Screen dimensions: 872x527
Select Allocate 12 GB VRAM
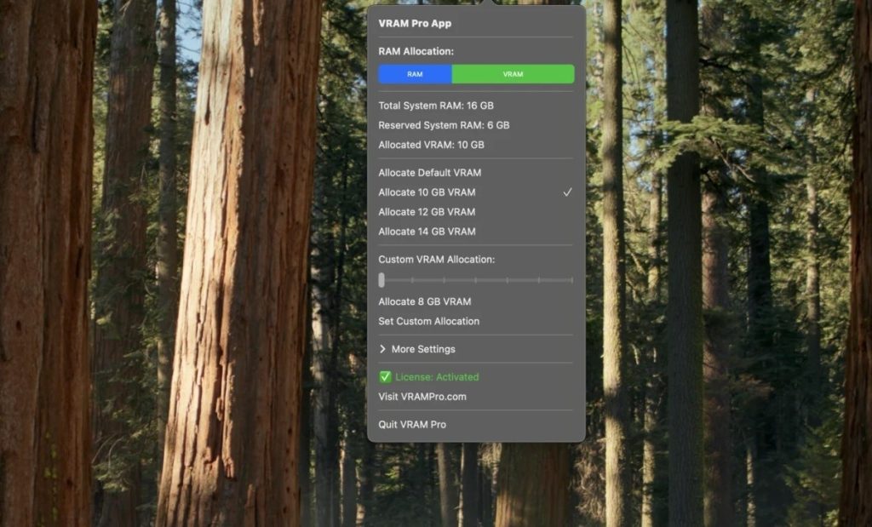coord(427,212)
